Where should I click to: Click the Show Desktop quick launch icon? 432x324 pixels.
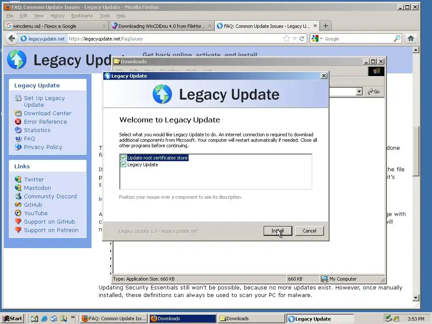pyautogui.click(x=35, y=319)
